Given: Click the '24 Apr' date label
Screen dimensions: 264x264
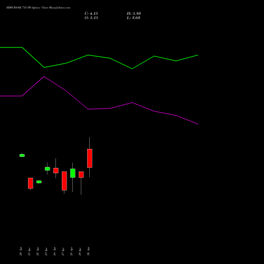Looking at the screenshot, I should click(55, 251).
